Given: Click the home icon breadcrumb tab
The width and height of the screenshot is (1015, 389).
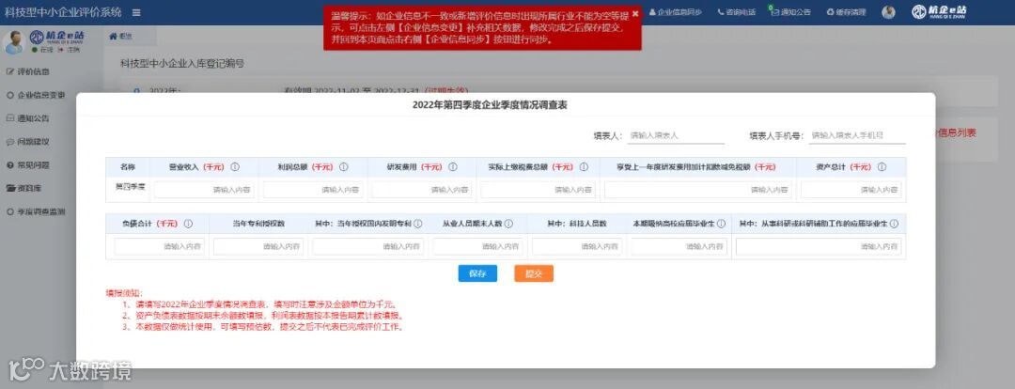Looking at the screenshot, I should pos(121,37).
